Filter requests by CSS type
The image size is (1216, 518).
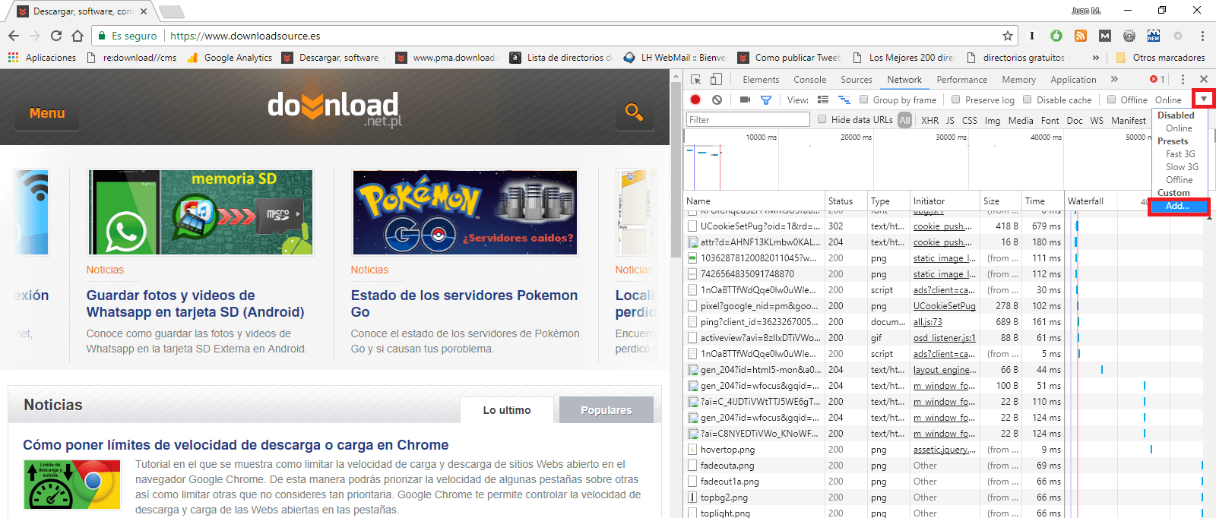(x=969, y=120)
